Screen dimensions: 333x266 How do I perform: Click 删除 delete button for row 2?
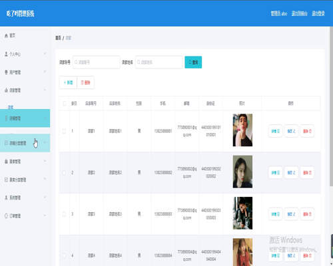[307, 172]
